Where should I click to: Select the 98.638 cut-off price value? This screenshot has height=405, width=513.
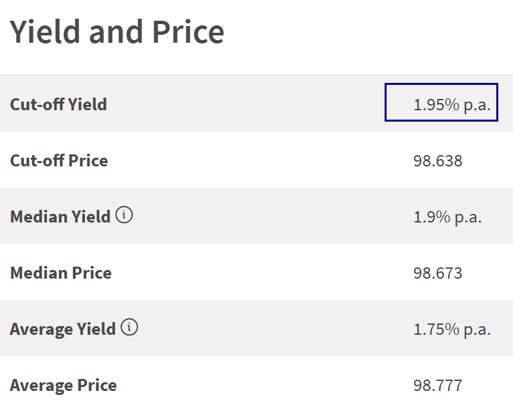(x=437, y=160)
